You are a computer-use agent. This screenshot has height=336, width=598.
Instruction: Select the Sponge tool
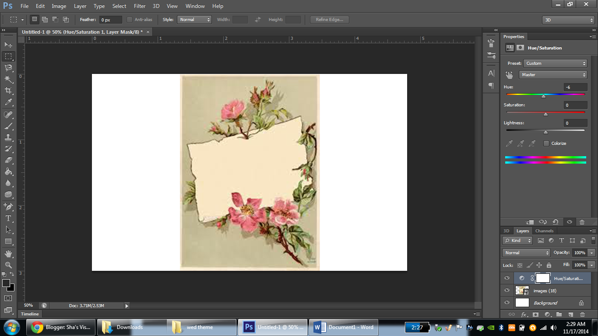tap(8, 194)
